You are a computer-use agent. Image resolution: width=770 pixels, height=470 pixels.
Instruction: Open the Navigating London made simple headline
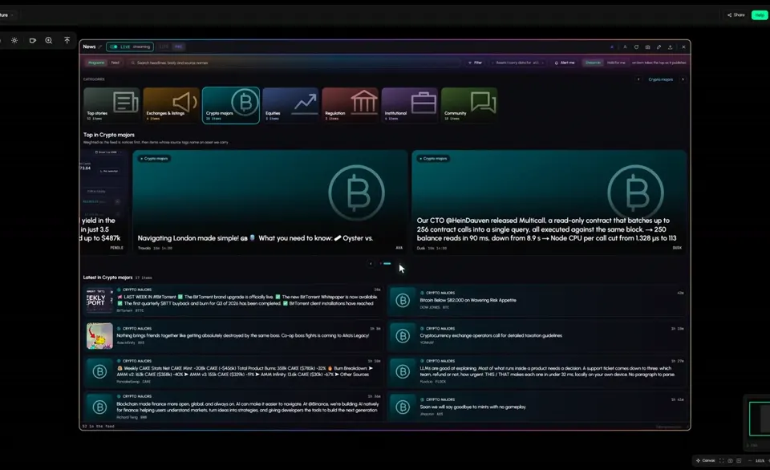tap(255, 238)
